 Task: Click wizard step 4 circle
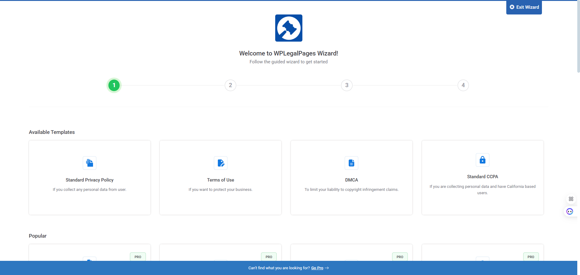(463, 85)
